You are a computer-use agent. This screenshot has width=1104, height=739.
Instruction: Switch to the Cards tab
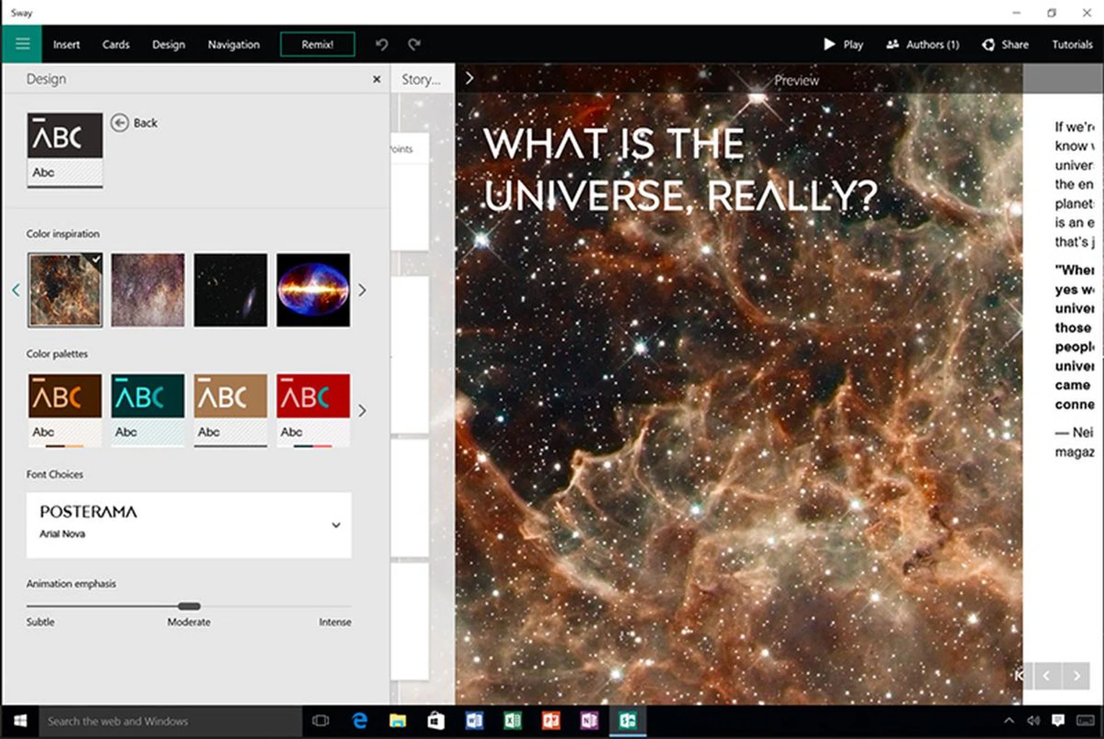(x=116, y=44)
